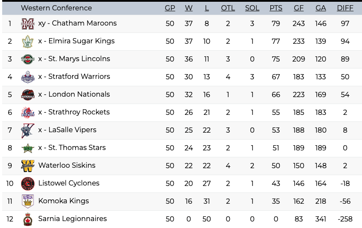Sort by the OTL column header
Viewport: 362px width, 228px height.
pyautogui.click(x=228, y=8)
